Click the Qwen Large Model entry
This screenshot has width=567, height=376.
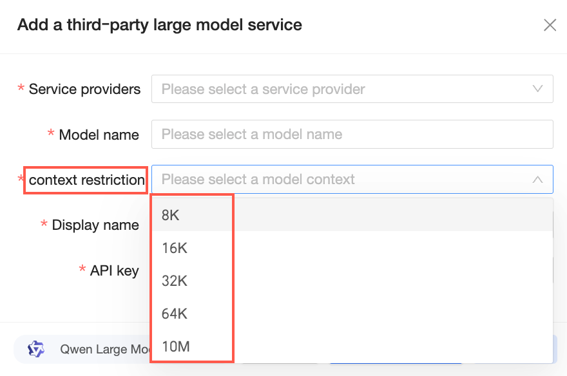coord(103,350)
